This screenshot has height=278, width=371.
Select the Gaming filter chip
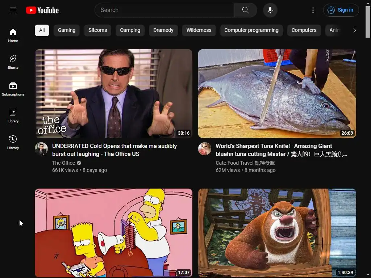(x=67, y=30)
